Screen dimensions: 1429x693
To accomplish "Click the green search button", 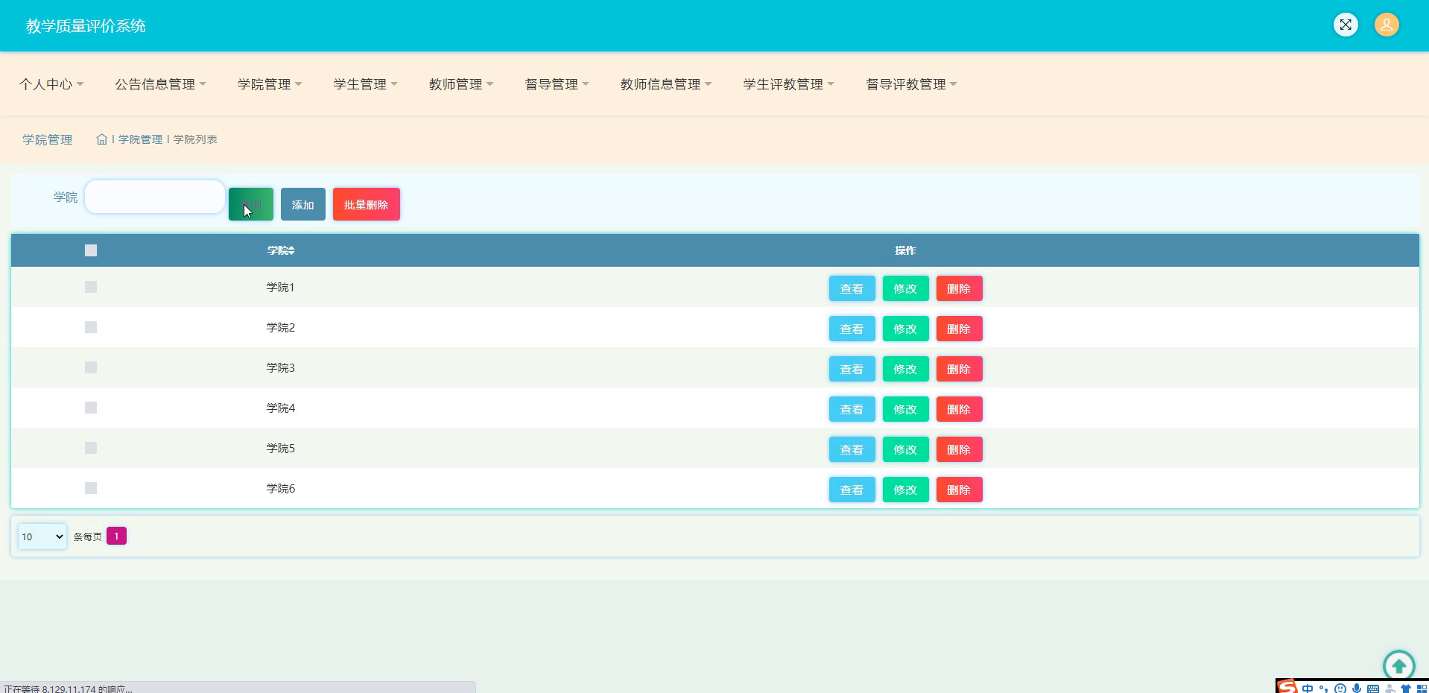I will (251, 204).
